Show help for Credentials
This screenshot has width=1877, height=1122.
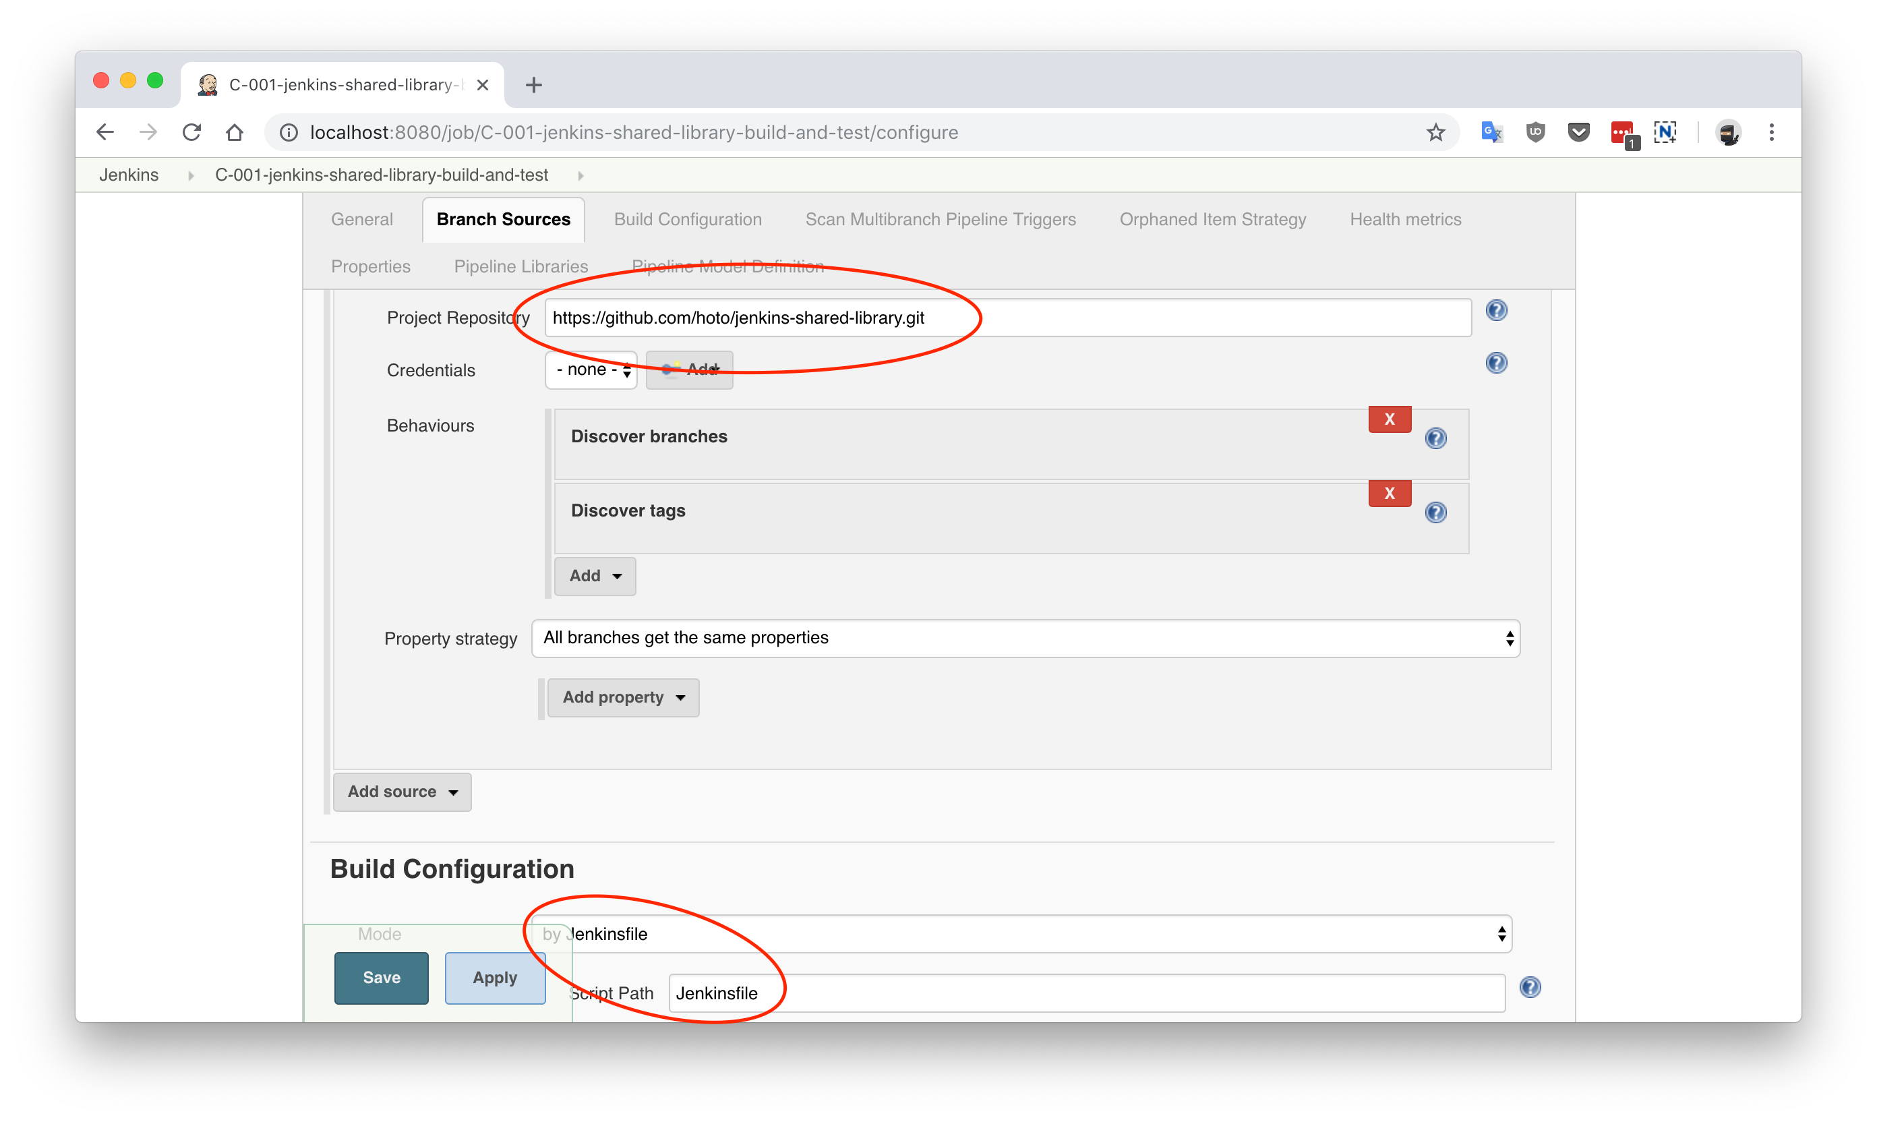(1496, 363)
